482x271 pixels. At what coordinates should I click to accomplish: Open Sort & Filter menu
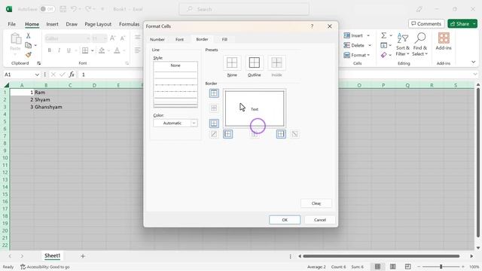click(x=403, y=44)
